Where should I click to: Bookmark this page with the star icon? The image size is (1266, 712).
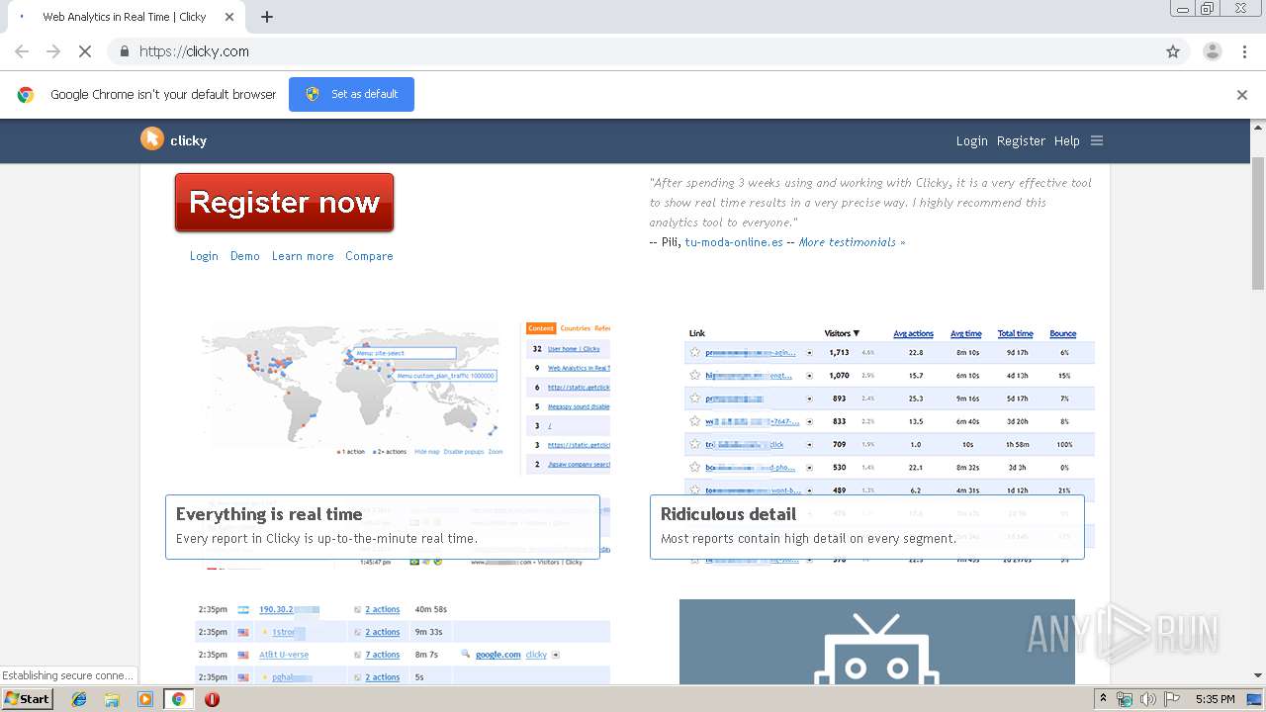tap(1173, 51)
